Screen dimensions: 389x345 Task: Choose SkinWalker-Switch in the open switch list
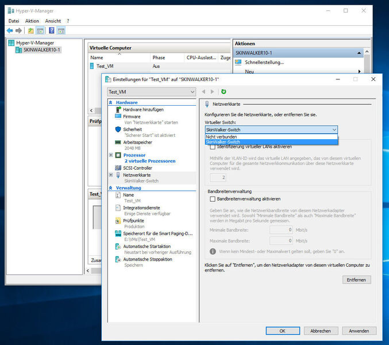point(271,142)
